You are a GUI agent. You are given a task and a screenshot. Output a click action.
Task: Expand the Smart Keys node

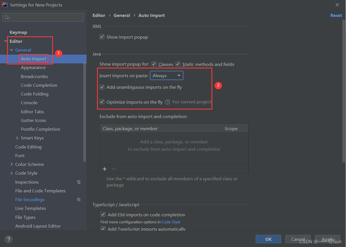(17, 138)
